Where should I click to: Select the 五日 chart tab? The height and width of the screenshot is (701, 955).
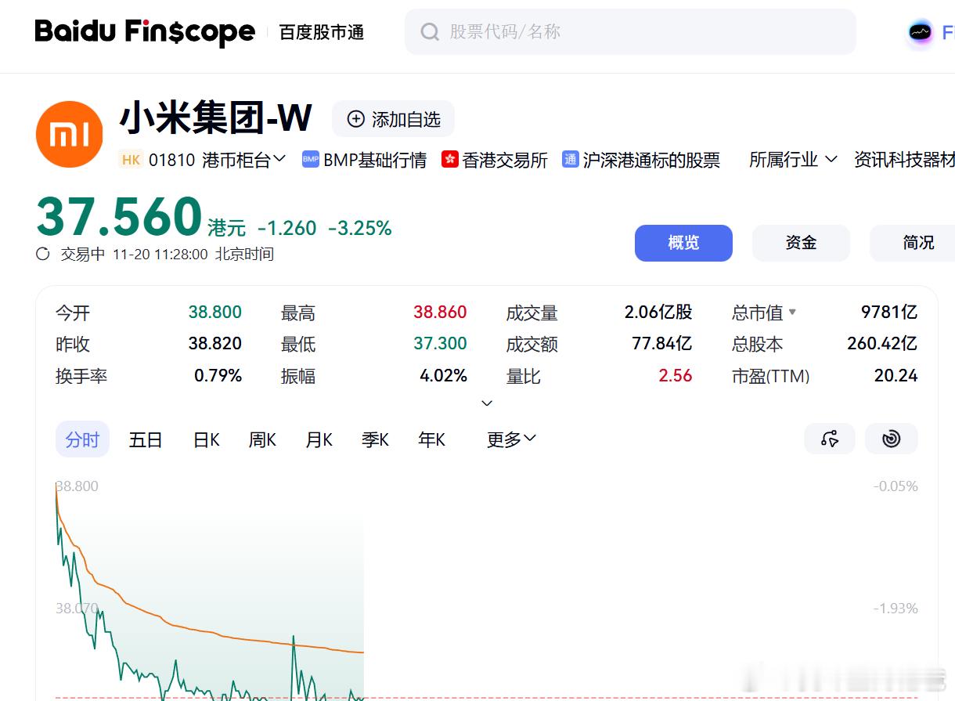tap(146, 439)
